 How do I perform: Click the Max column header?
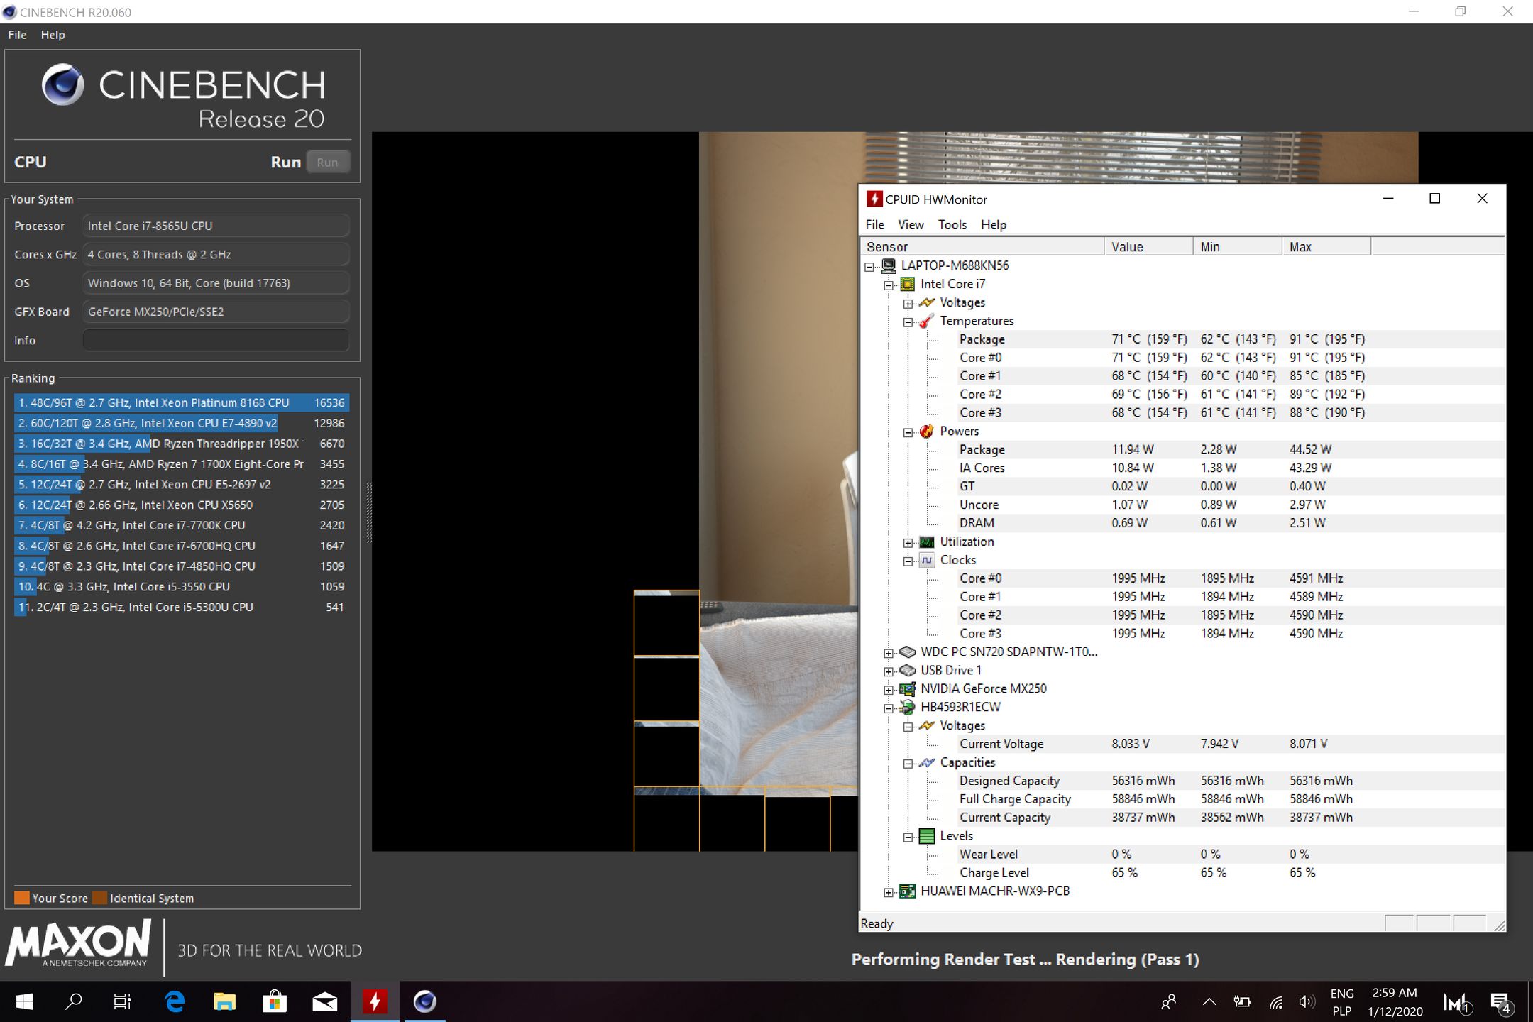click(1326, 246)
